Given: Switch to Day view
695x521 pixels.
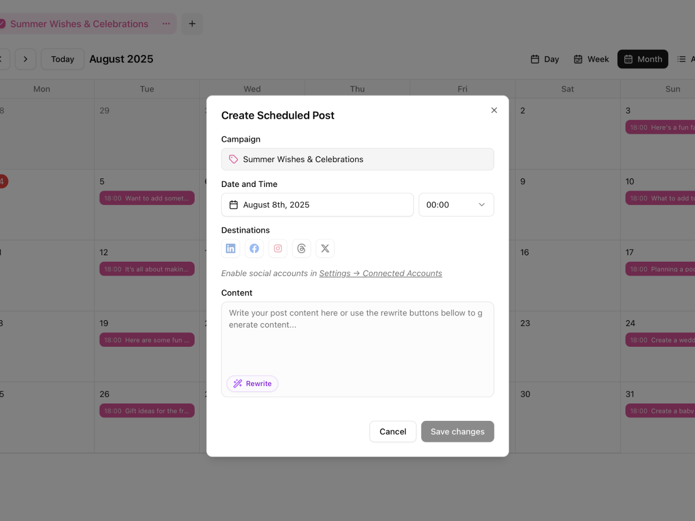Looking at the screenshot, I should click(x=544, y=58).
